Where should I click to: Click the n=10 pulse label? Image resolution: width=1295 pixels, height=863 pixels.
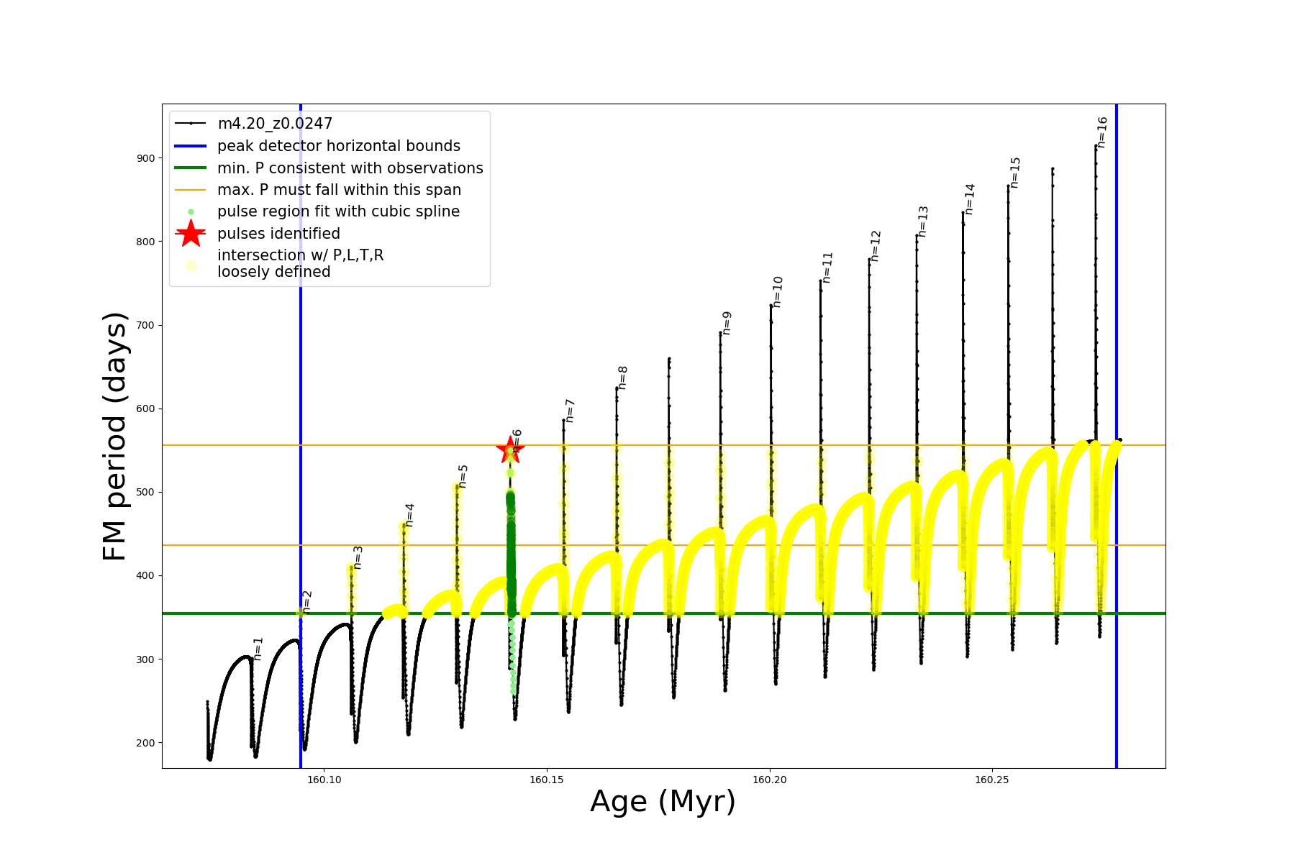coord(778,291)
